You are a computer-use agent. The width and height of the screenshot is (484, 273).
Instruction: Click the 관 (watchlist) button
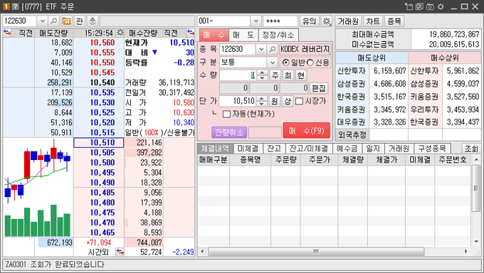tap(80, 21)
